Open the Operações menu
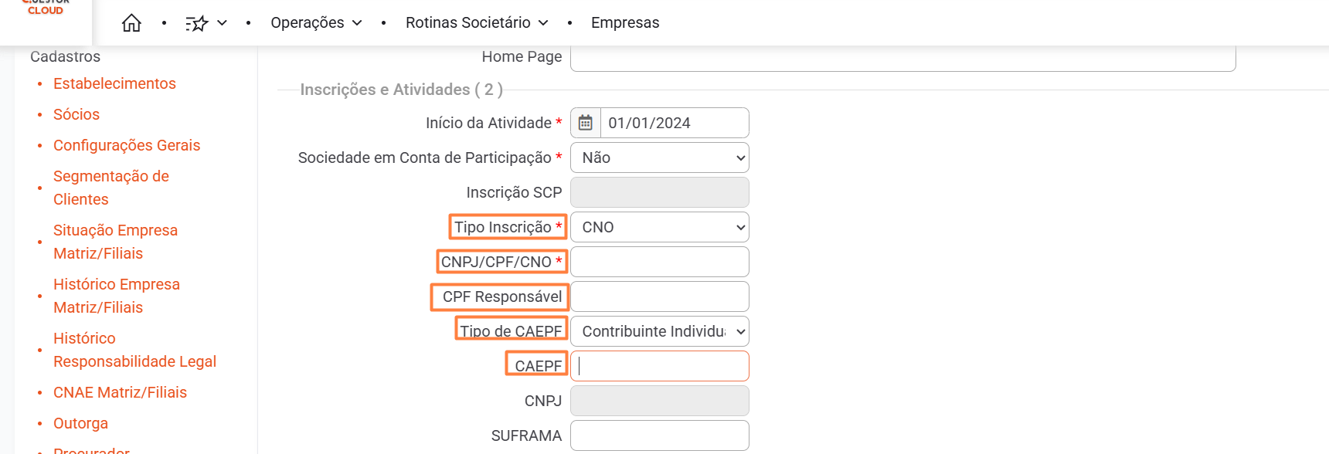This screenshot has height=454, width=1329. point(316,23)
